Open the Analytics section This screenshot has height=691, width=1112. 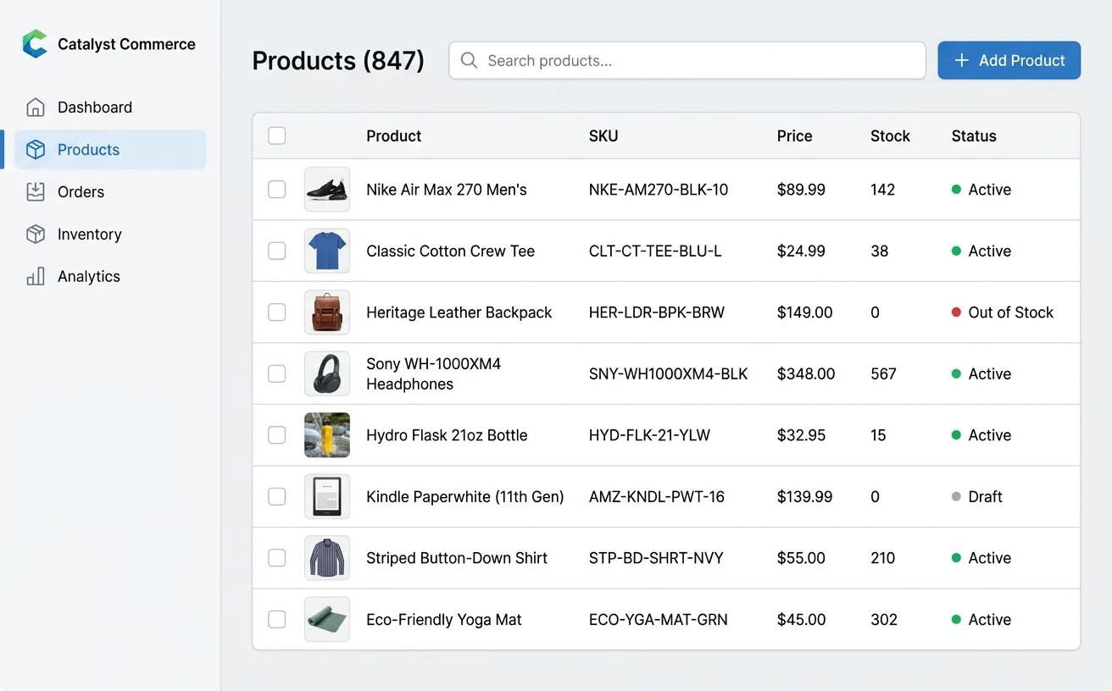(x=88, y=276)
